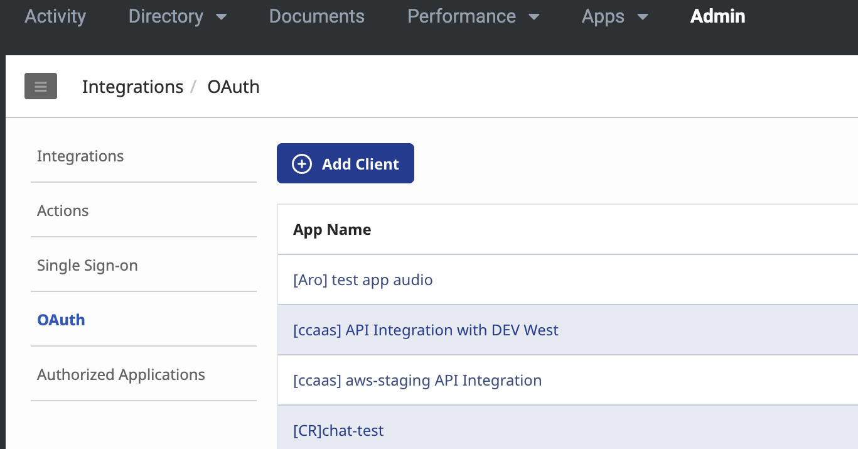The height and width of the screenshot is (449, 858).
Task: Select OAuth in the left sidebar
Action: (61, 320)
